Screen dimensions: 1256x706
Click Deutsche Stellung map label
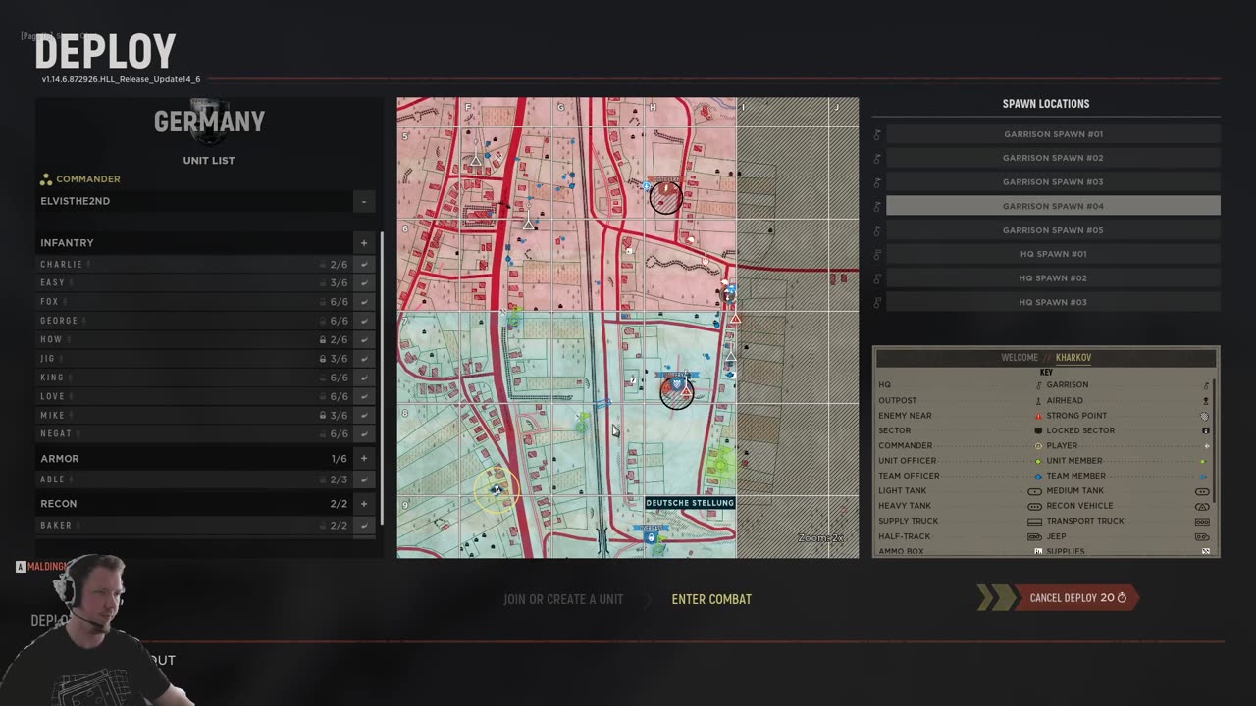pyautogui.click(x=690, y=503)
